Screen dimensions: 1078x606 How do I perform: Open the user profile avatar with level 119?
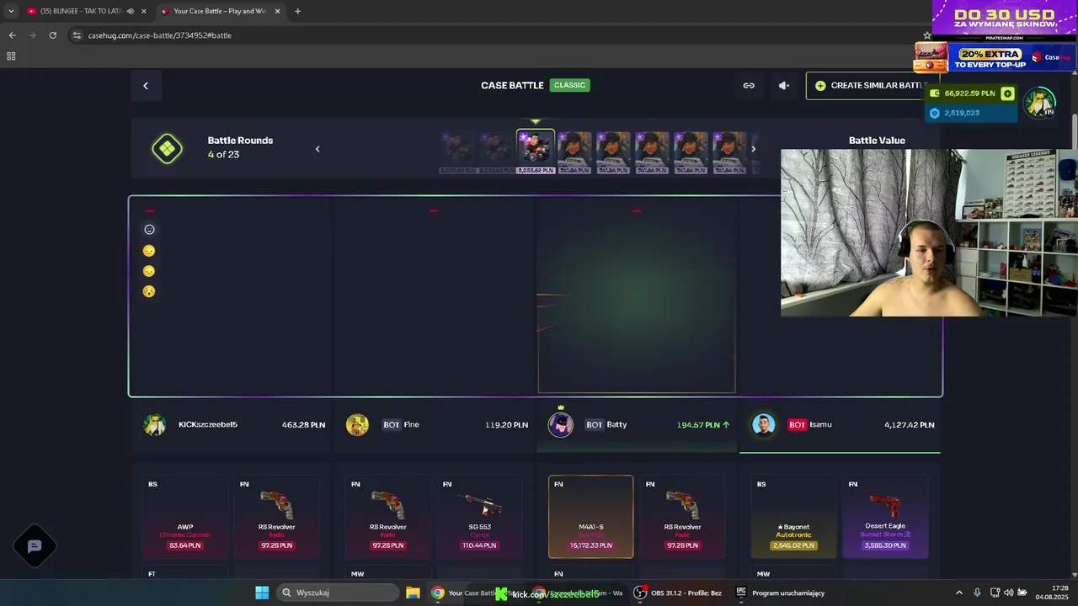tap(1039, 103)
